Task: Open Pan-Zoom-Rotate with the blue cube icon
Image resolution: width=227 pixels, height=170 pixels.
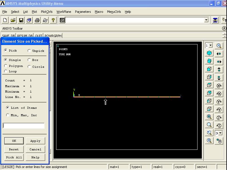Action: (29, 20)
